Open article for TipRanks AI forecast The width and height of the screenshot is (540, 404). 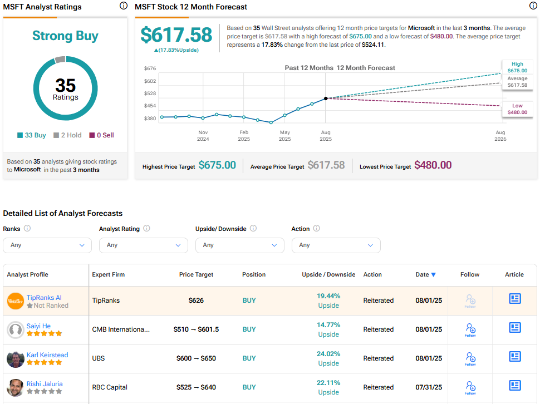tap(514, 299)
